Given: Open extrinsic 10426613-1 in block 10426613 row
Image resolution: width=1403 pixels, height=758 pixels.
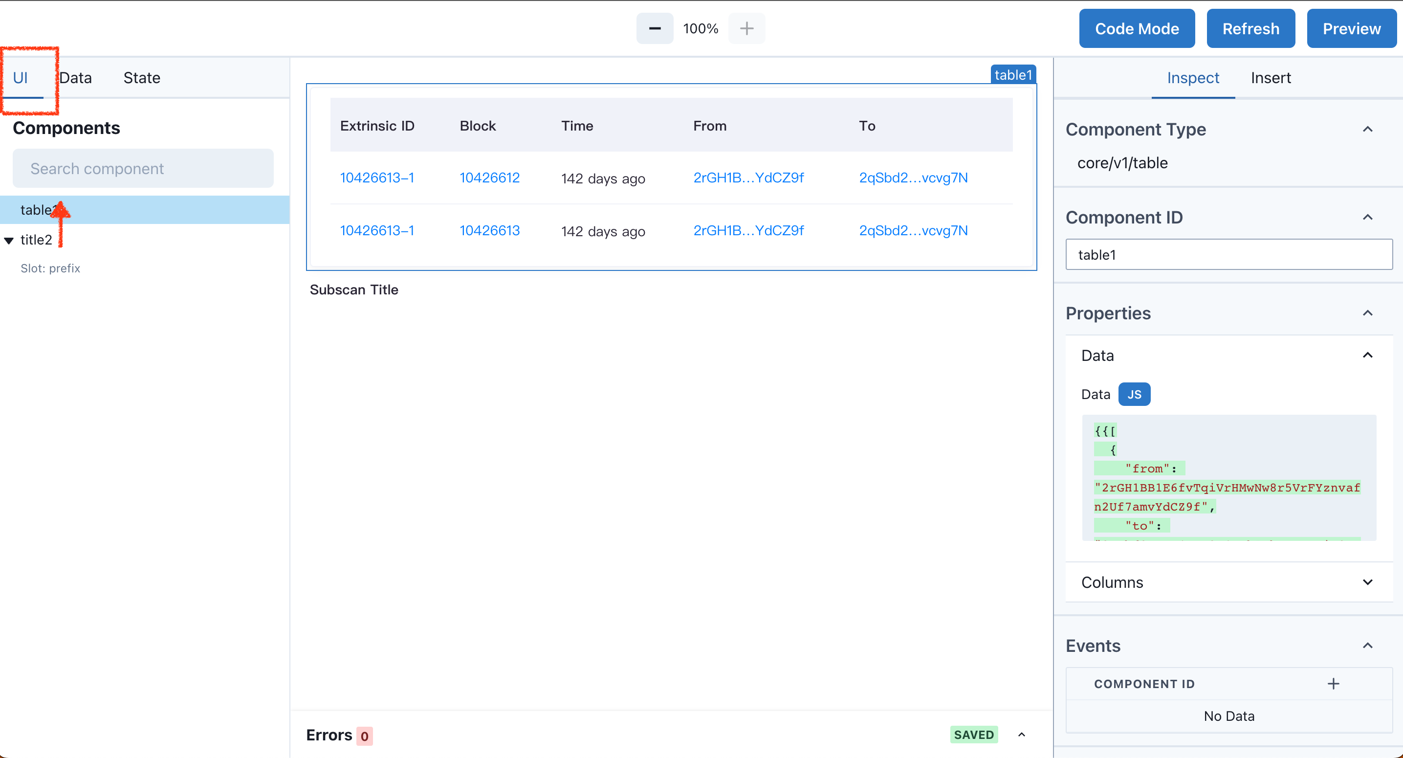Looking at the screenshot, I should click(377, 230).
